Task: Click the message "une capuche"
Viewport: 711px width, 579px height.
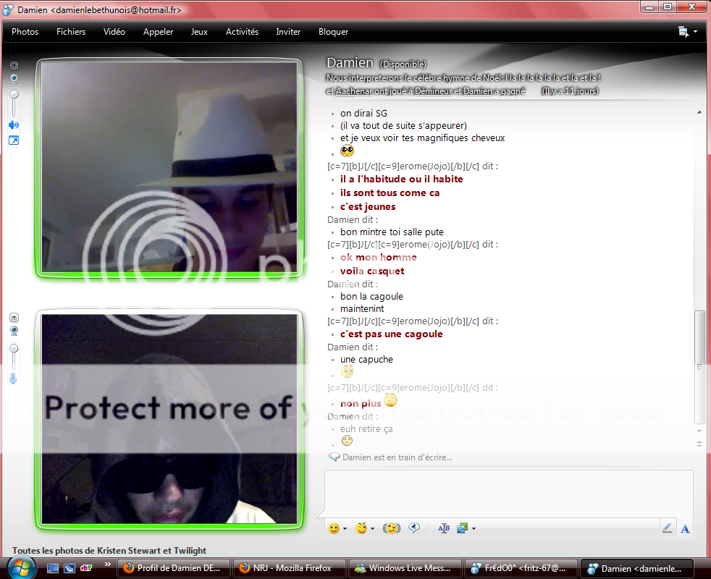Action: click(x=366, y=360)
